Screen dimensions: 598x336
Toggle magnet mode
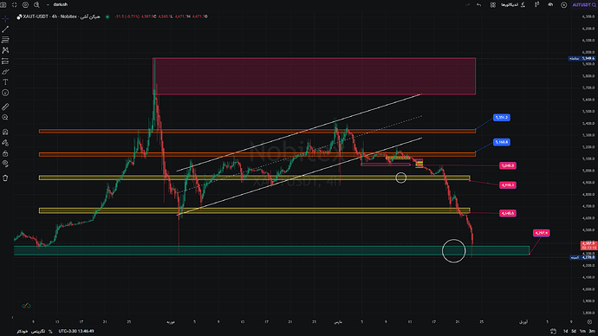5,132
